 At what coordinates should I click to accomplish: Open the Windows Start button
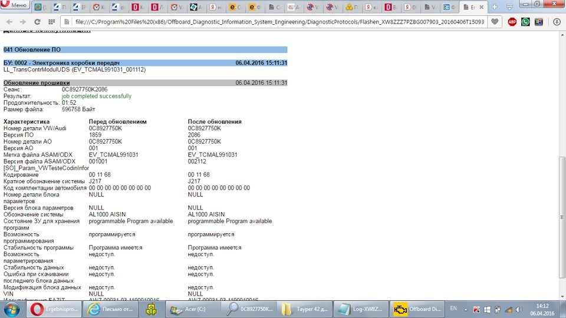(11, 309)
